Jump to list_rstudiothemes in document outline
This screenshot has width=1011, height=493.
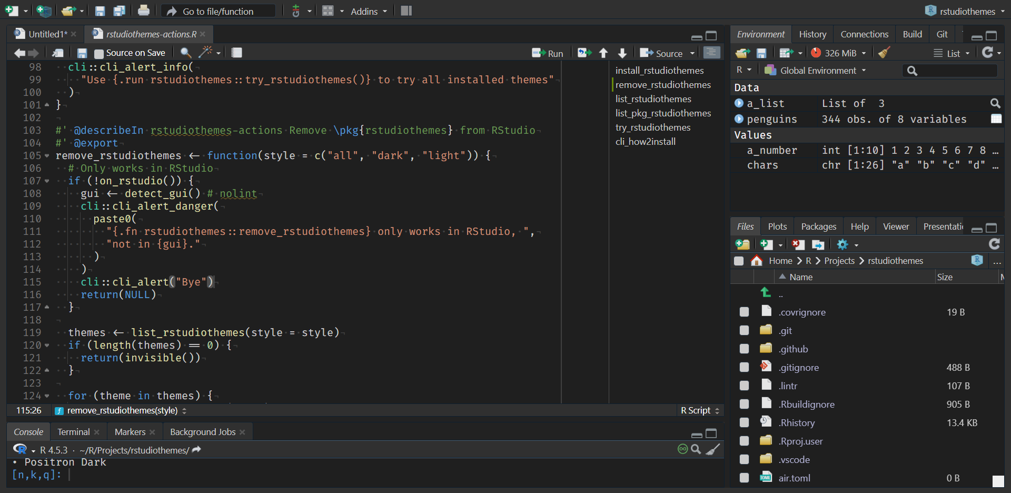653,99
